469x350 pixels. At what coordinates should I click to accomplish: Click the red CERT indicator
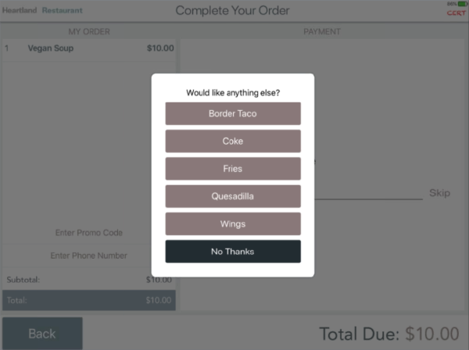click(x=456, y=13)
